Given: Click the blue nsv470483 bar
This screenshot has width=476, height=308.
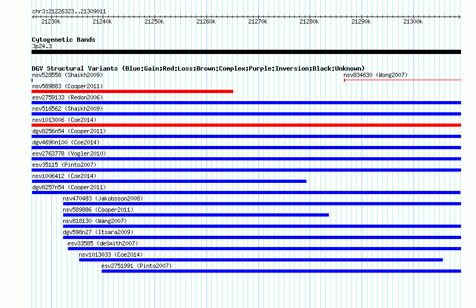Looking at the screenshot, I should click(x=262, y=204).
